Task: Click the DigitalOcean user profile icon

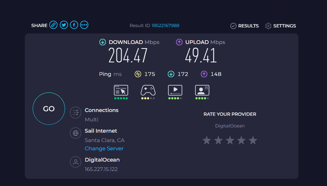Action: coord(76,162)
